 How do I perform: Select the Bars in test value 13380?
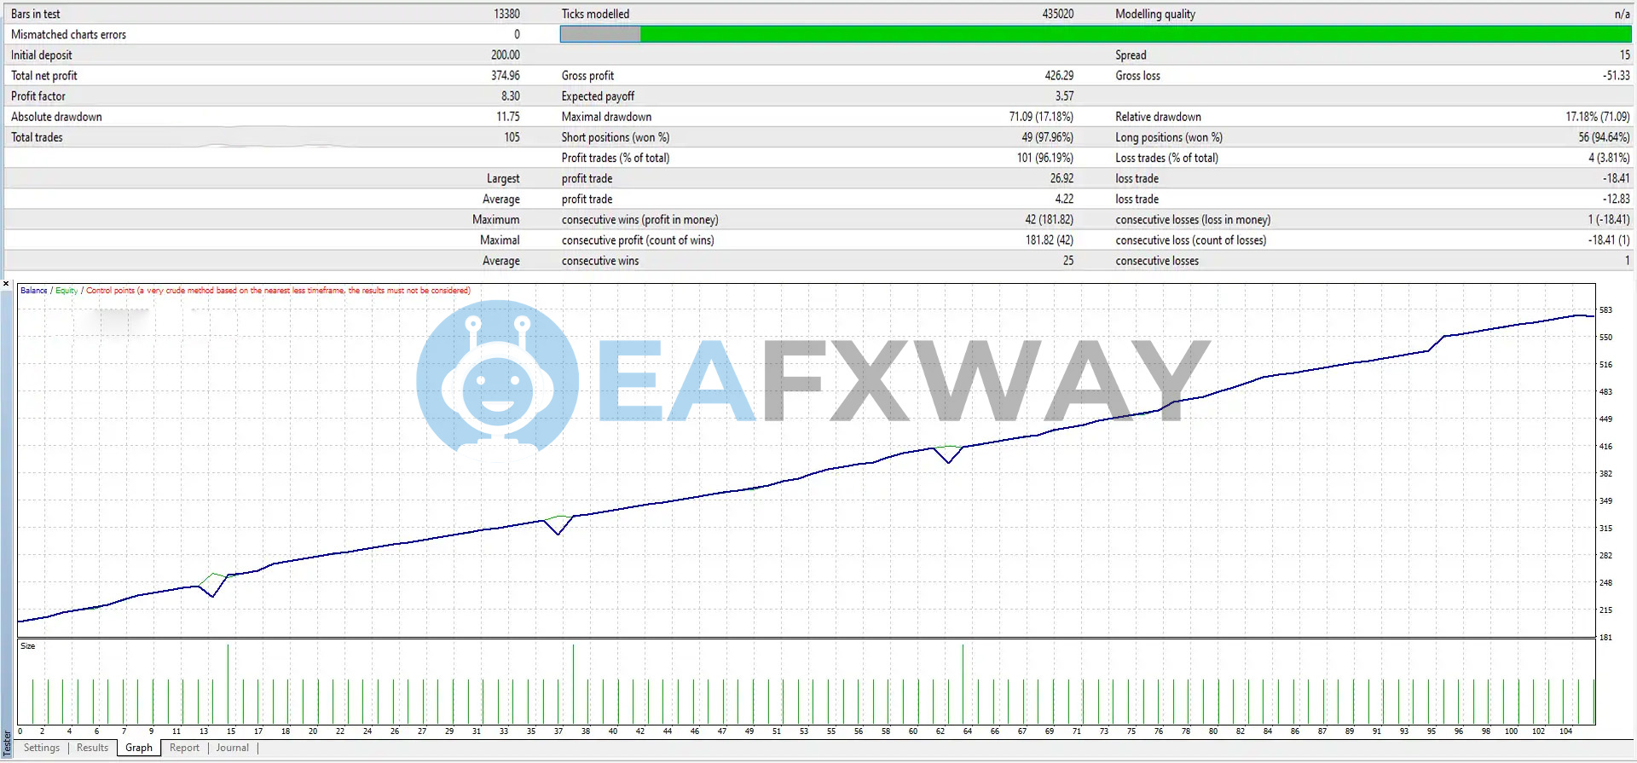click(x=506, y=14)
